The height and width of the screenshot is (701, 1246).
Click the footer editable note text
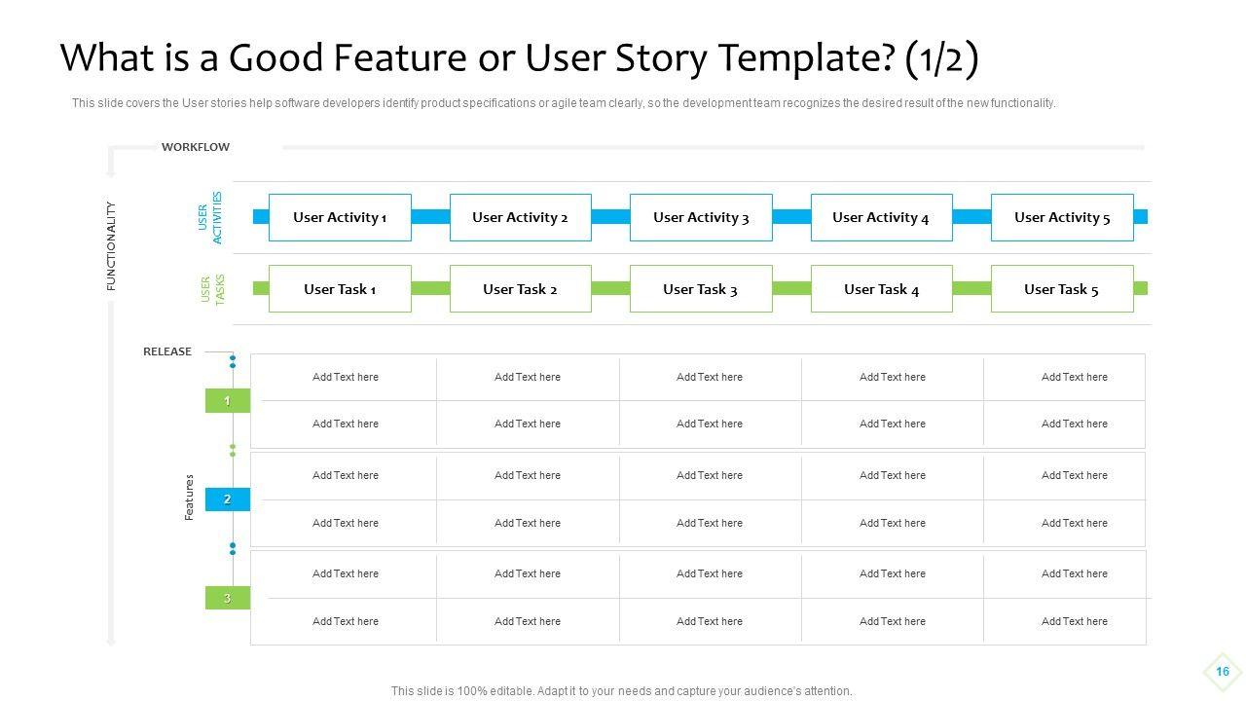(x=621, y=691)
